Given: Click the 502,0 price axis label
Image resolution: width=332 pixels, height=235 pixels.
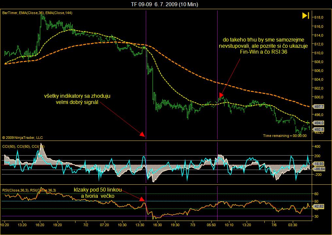Looking at the screenshot, I should click(x=319, y=88).
